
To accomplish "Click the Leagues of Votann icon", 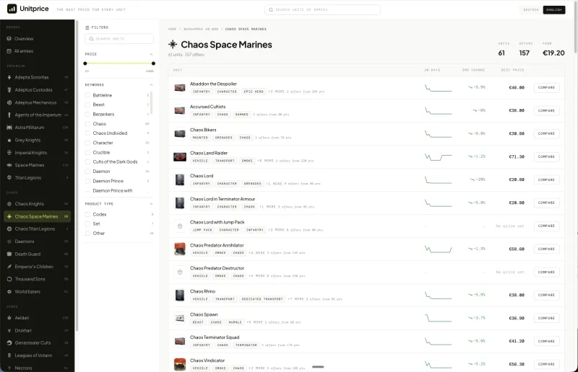I will point(9,355).
